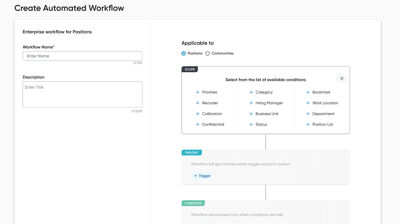Click the plus icon next to Work Location
Image resolution: width=400 pixels, height=224 pixels.
click(308, 103)
